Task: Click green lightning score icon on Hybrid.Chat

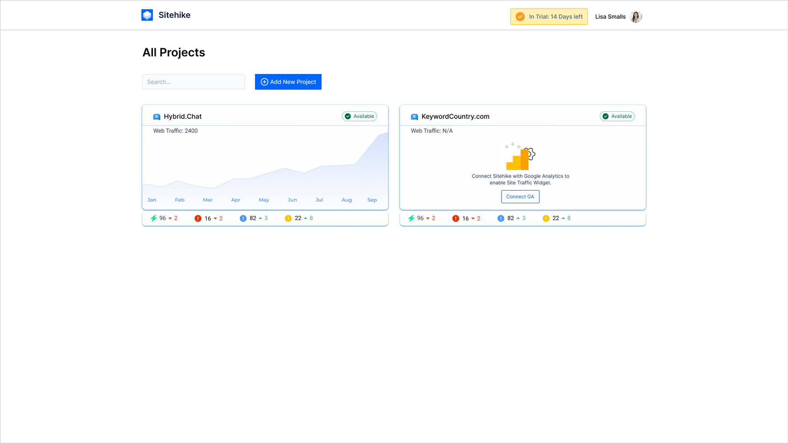Action: pyautogui.click(x=154, y=218)
